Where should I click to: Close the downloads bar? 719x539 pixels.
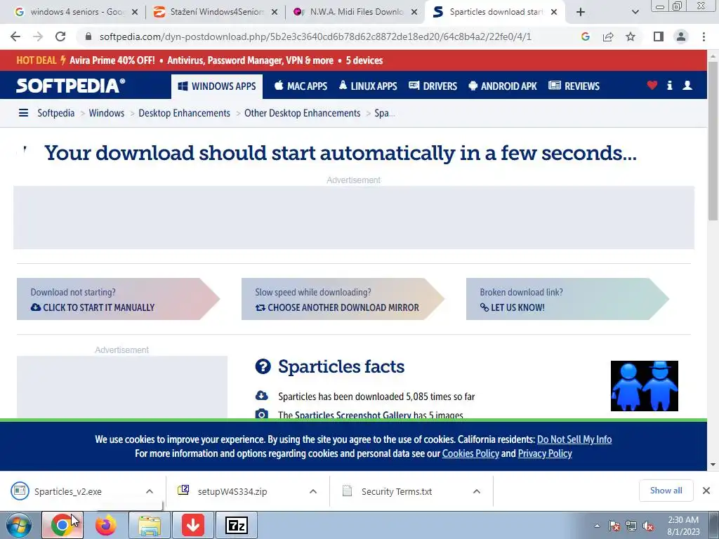[x=706, y=491]
